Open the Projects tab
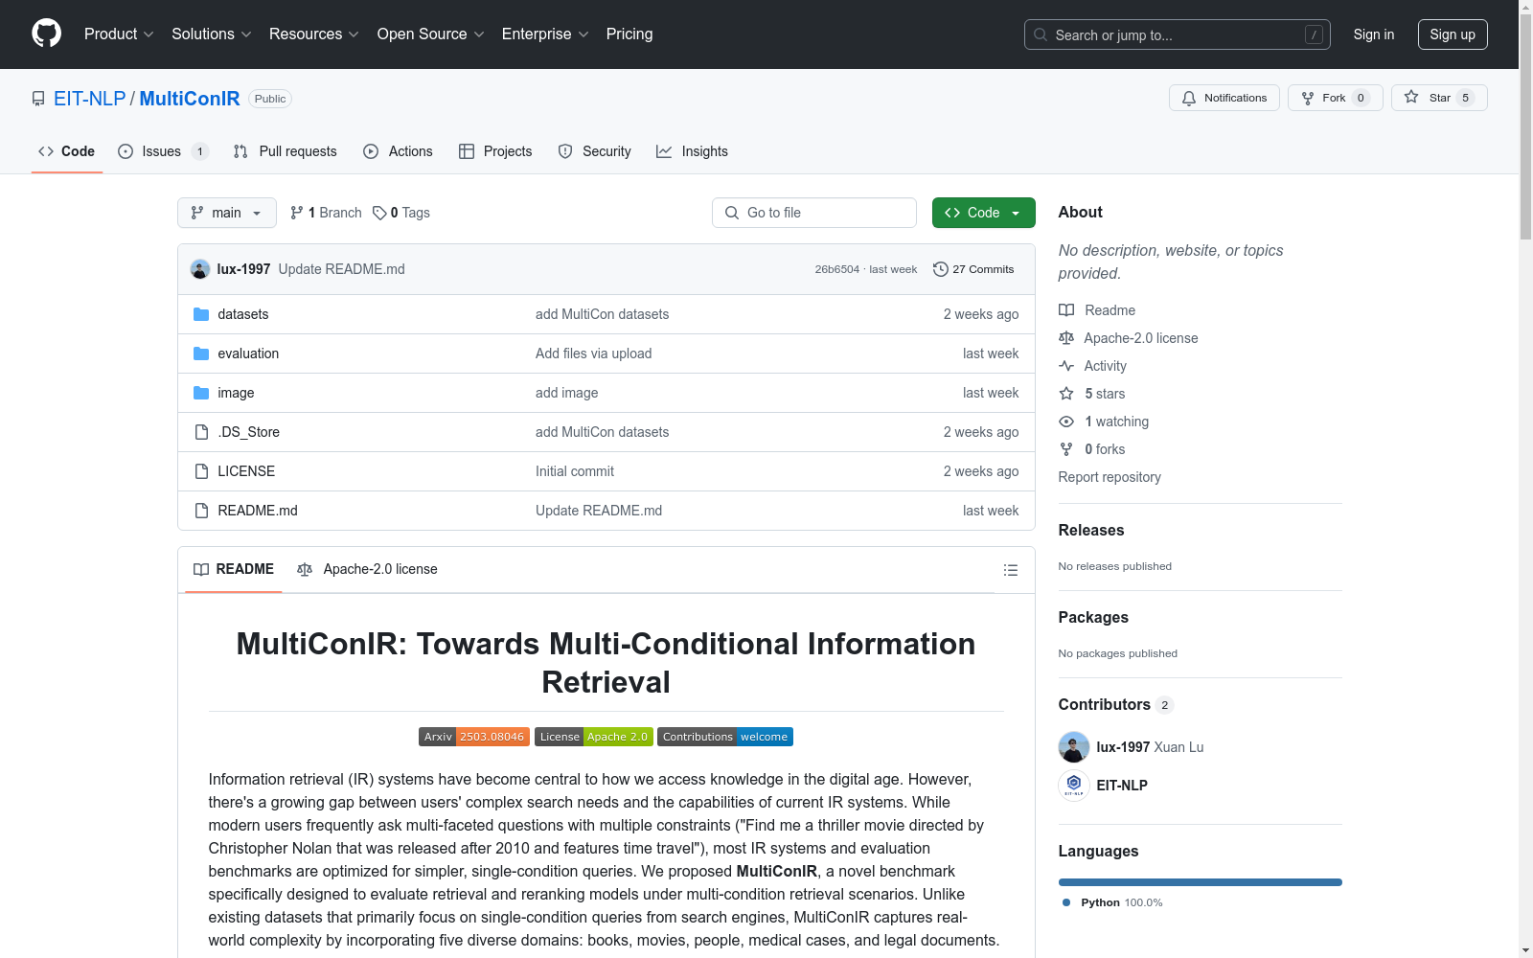 tap(495, 151)
